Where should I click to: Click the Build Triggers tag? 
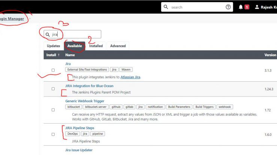click(x=204, y=107)
